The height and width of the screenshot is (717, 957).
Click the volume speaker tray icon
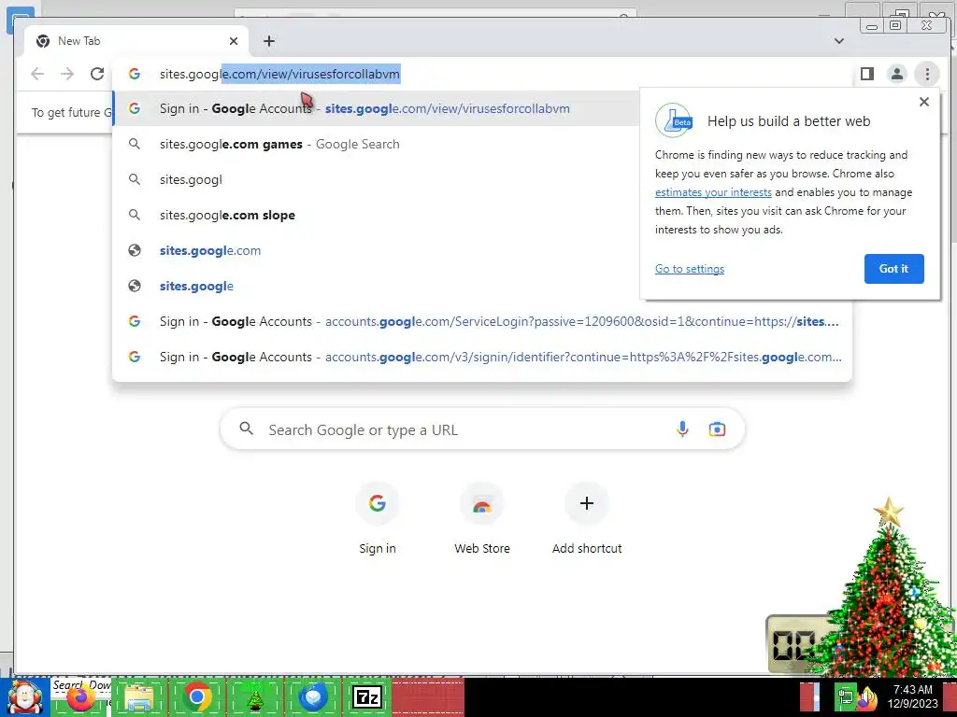[866, 698]
